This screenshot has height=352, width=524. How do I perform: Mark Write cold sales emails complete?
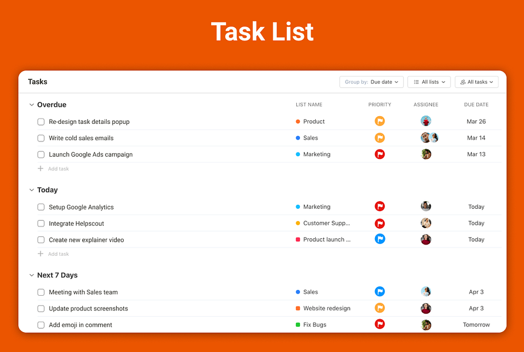(x=40, y=138)
